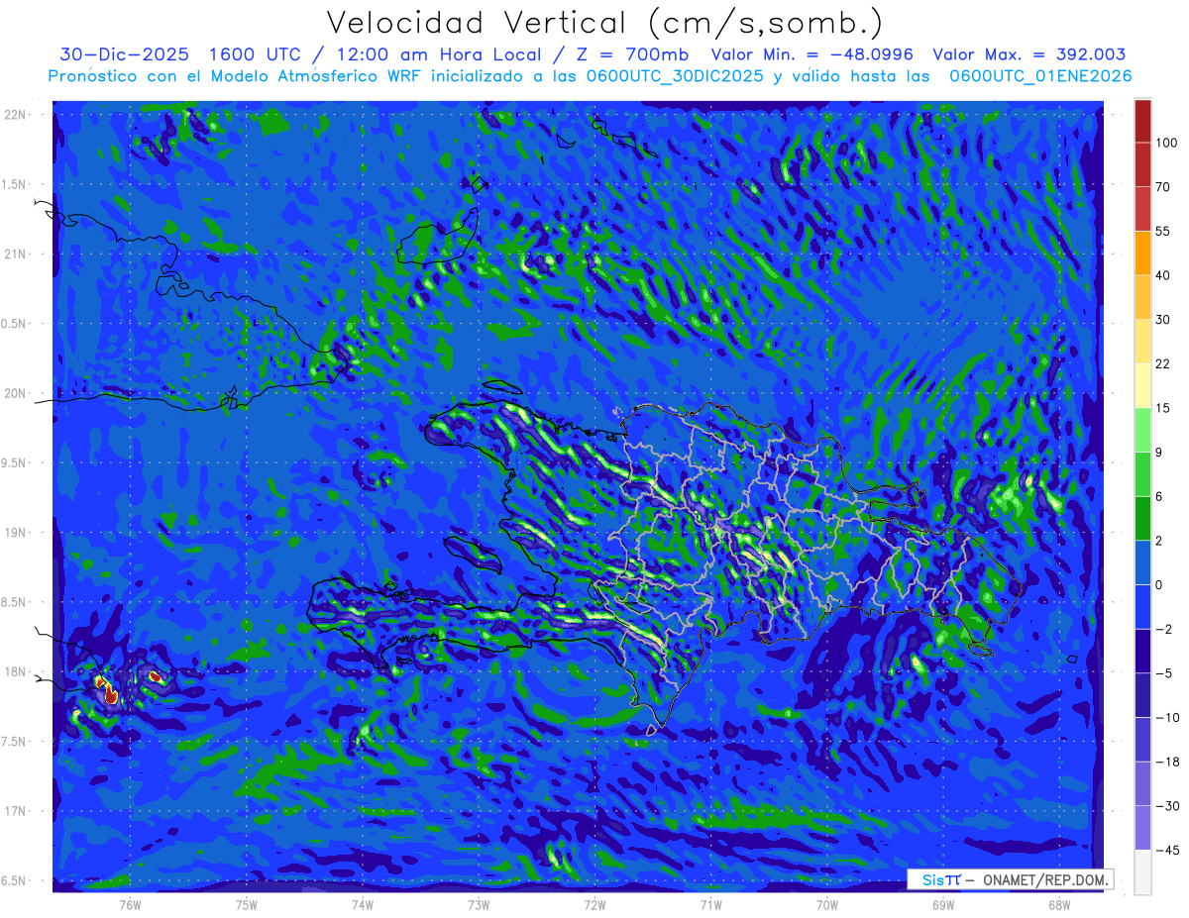Pick the dark green colorbar band between 2 and 6
Screen dimensions: 1189x918
click(1142, 519)
